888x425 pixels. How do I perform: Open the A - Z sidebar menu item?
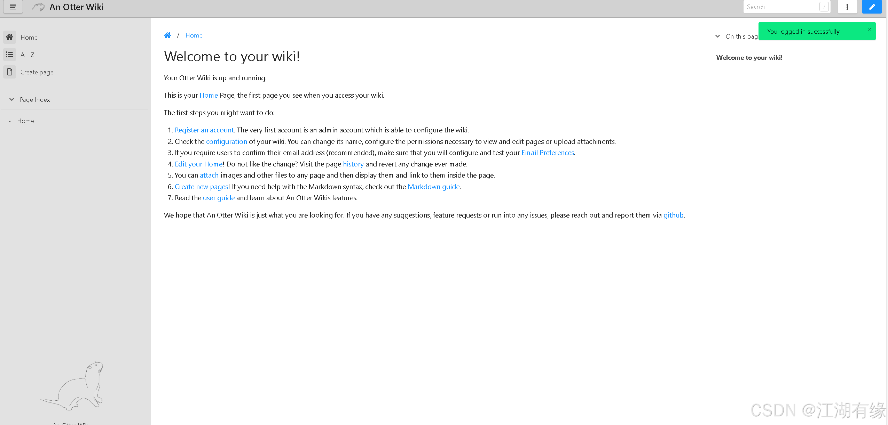(27, 55)
